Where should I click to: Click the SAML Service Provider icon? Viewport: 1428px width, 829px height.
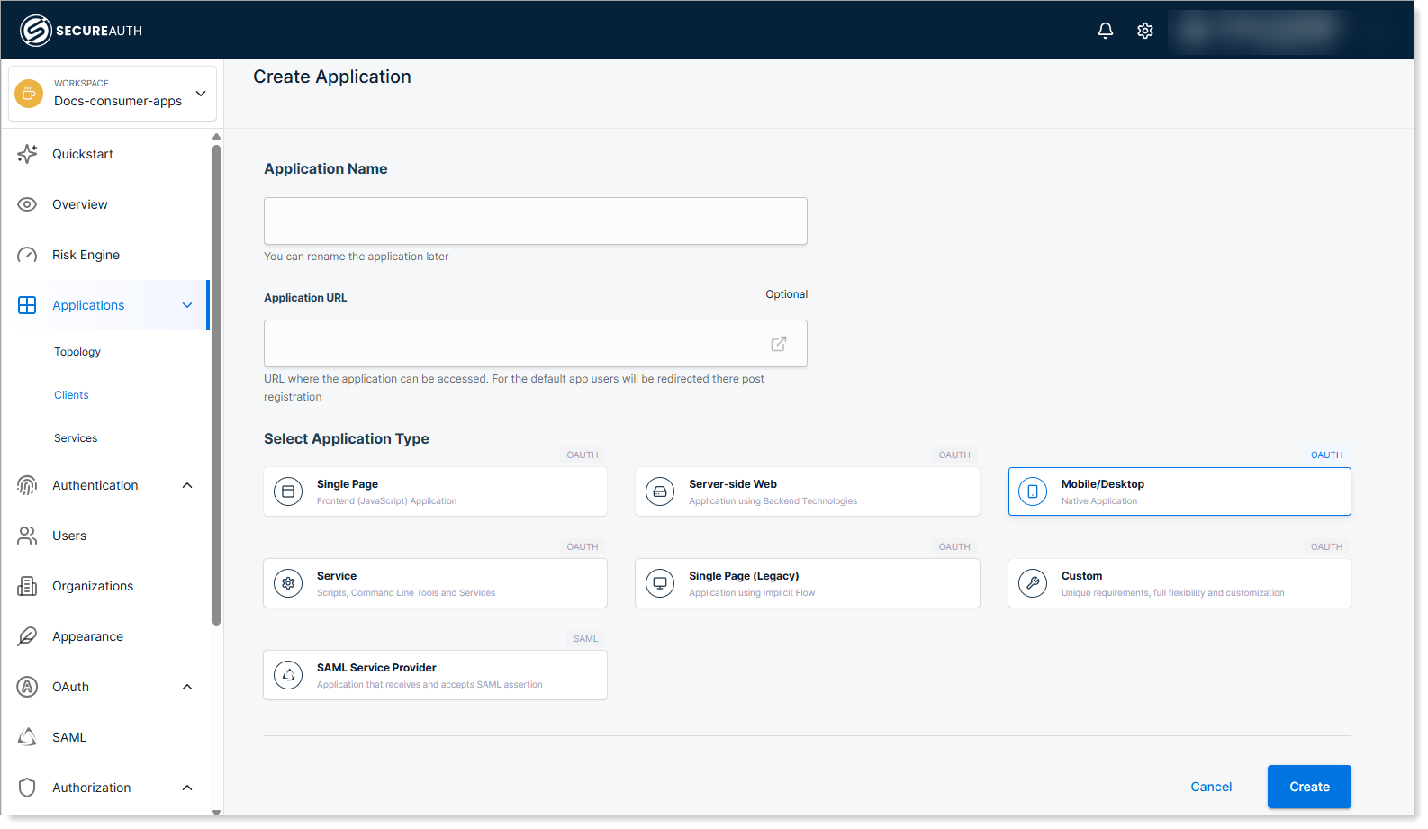coord(288,675)
